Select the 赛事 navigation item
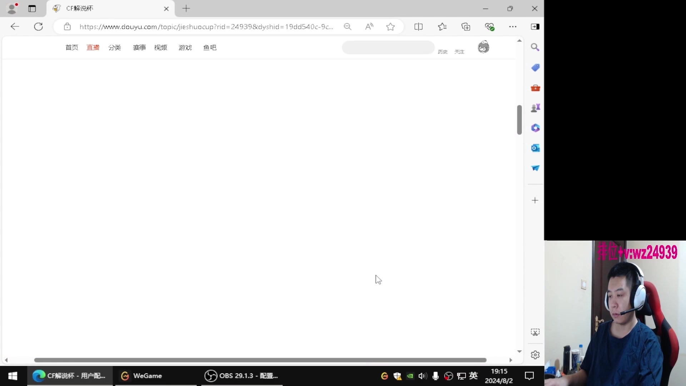This screenshot has width=686, height=386. (139, 48)
